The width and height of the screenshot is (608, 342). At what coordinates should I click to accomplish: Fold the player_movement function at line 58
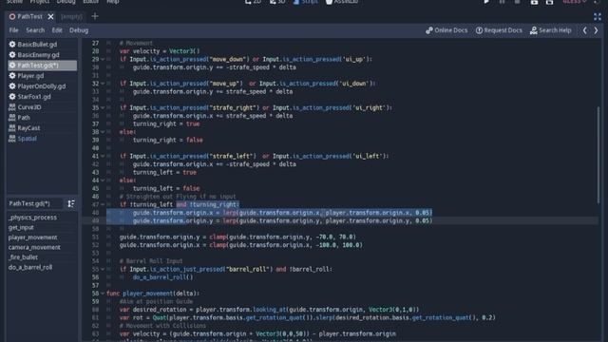click(x=103, y=294)
